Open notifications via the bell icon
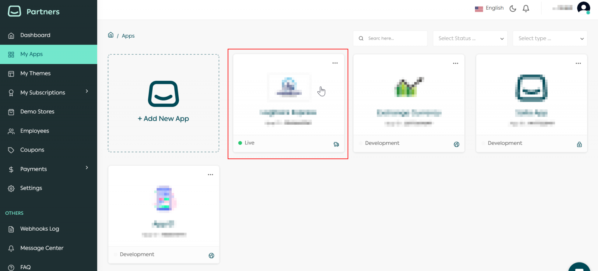The width and height of the screenshot is (598, 271). coord(526,8)
